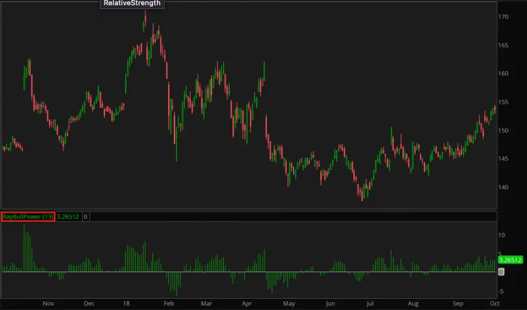Click the 140 price axis label
The image size is (527, 310).
tap(503, 187)
